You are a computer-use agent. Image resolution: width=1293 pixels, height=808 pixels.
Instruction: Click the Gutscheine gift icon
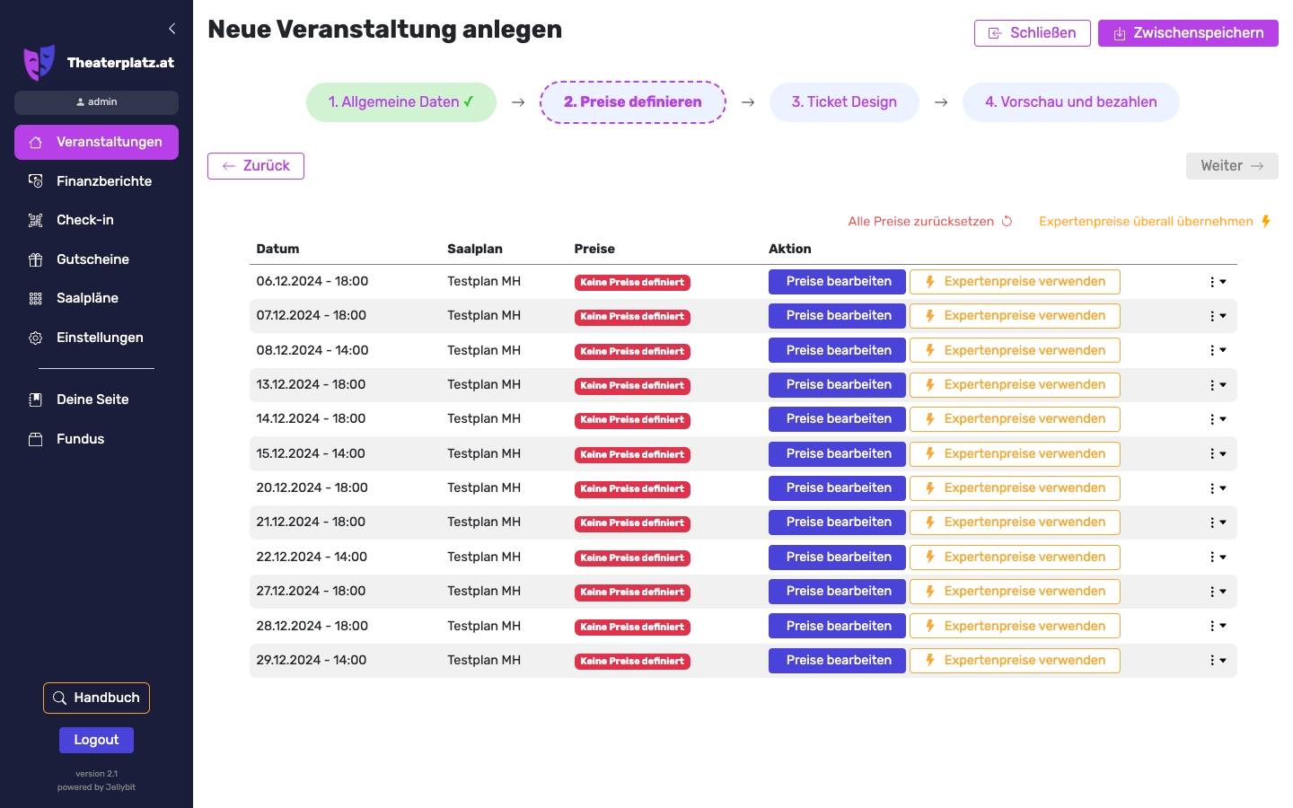[x=36, y=259]
